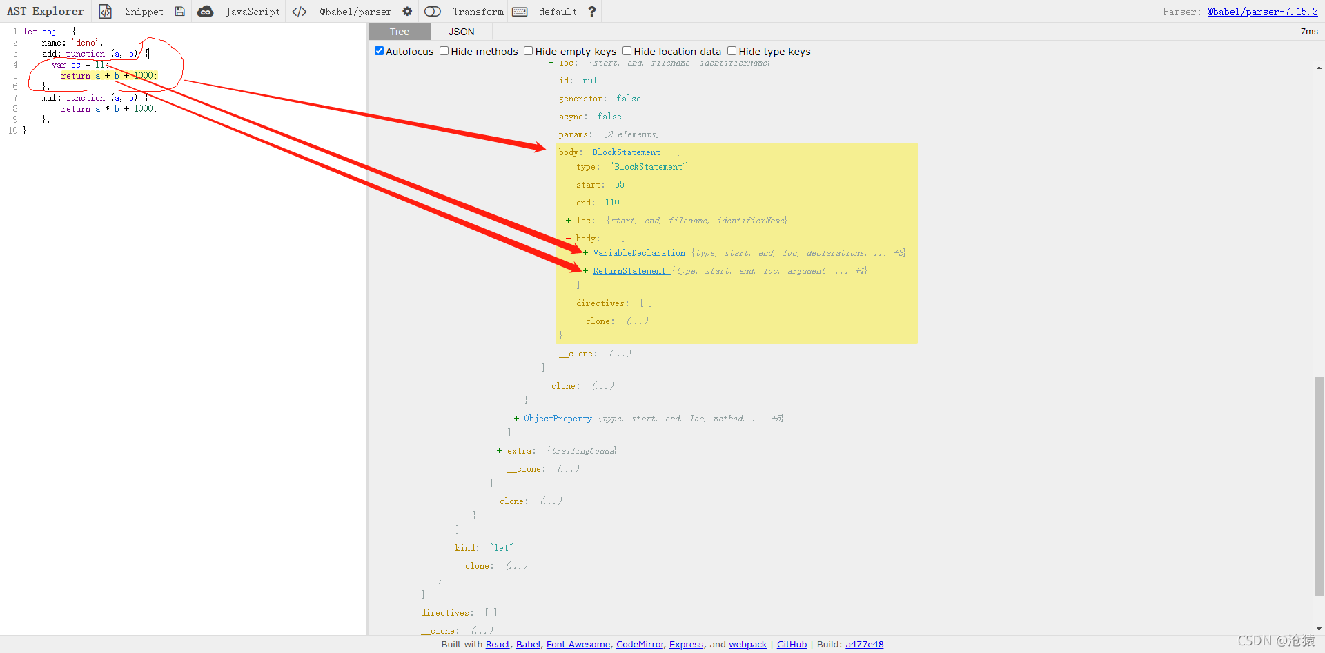Open the CodeMirror footer link
Image resolution: width=1325 pixels, height=653 pixels.
point(640,645)
